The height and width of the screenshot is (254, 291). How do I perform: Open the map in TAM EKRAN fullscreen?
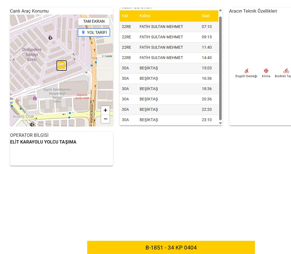(94, 21)
